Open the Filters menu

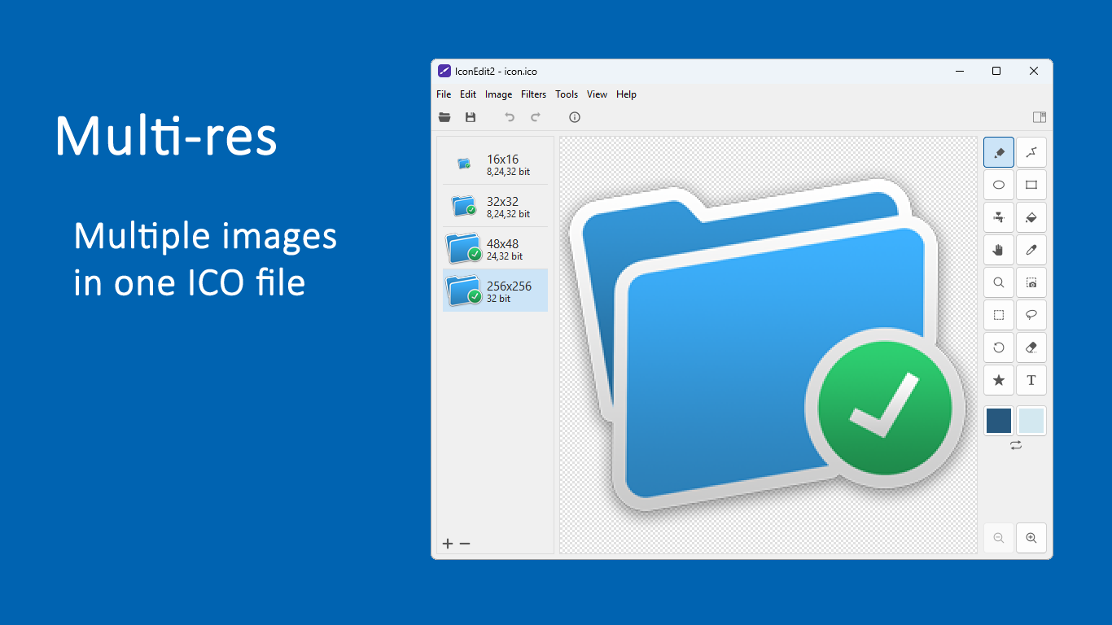[533, 94]
